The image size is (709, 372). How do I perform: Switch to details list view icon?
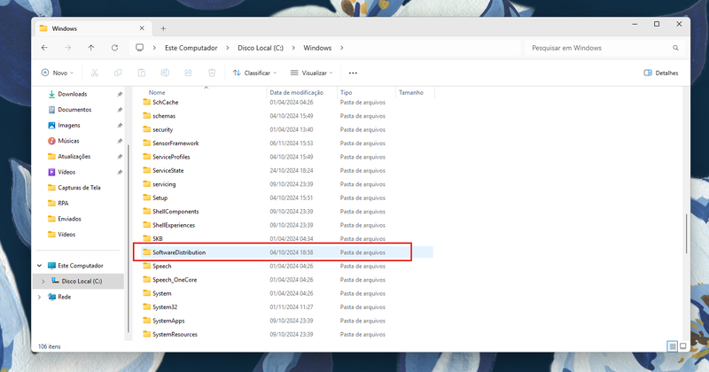pos(673,346)
